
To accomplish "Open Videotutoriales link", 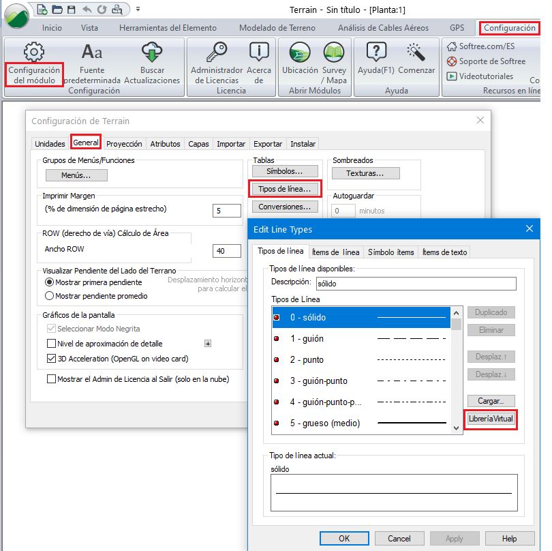I will (x=480, y=76).
